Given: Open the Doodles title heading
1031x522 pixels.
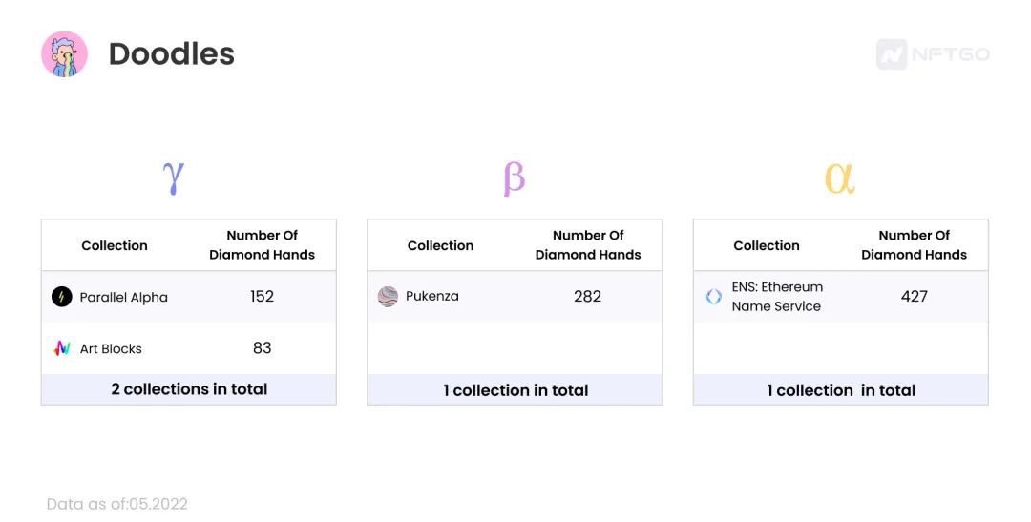Looking at the screenshot, I should (172, 53).
